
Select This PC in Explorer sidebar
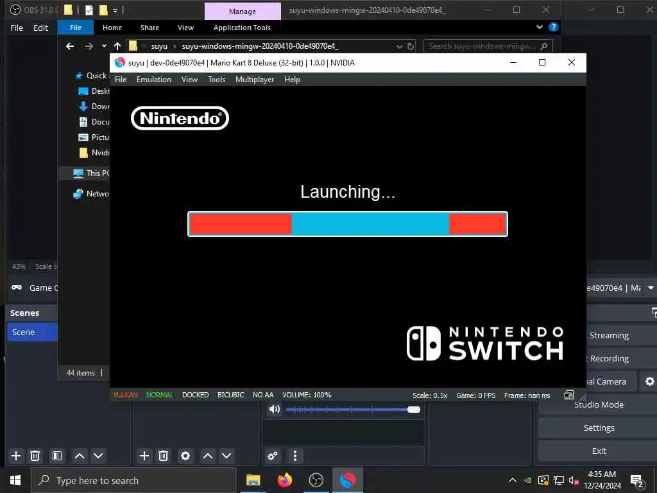point(91,173)
